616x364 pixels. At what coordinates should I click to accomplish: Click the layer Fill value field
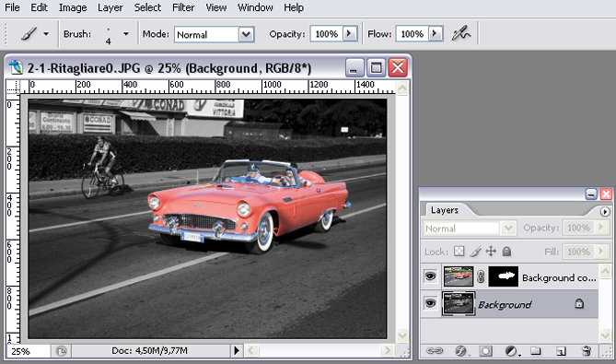(578, 252)
